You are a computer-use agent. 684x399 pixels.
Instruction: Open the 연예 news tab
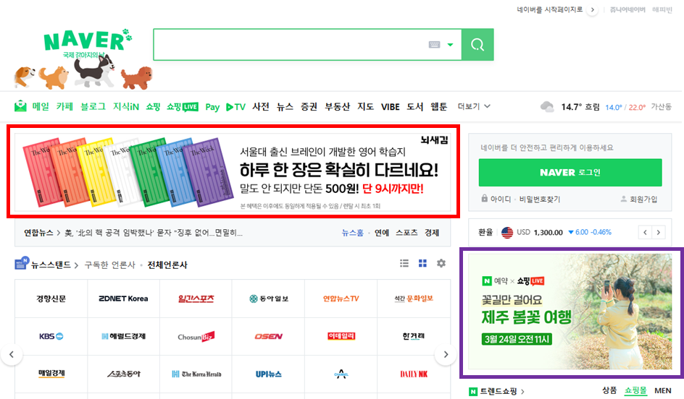tap(382, 233)
